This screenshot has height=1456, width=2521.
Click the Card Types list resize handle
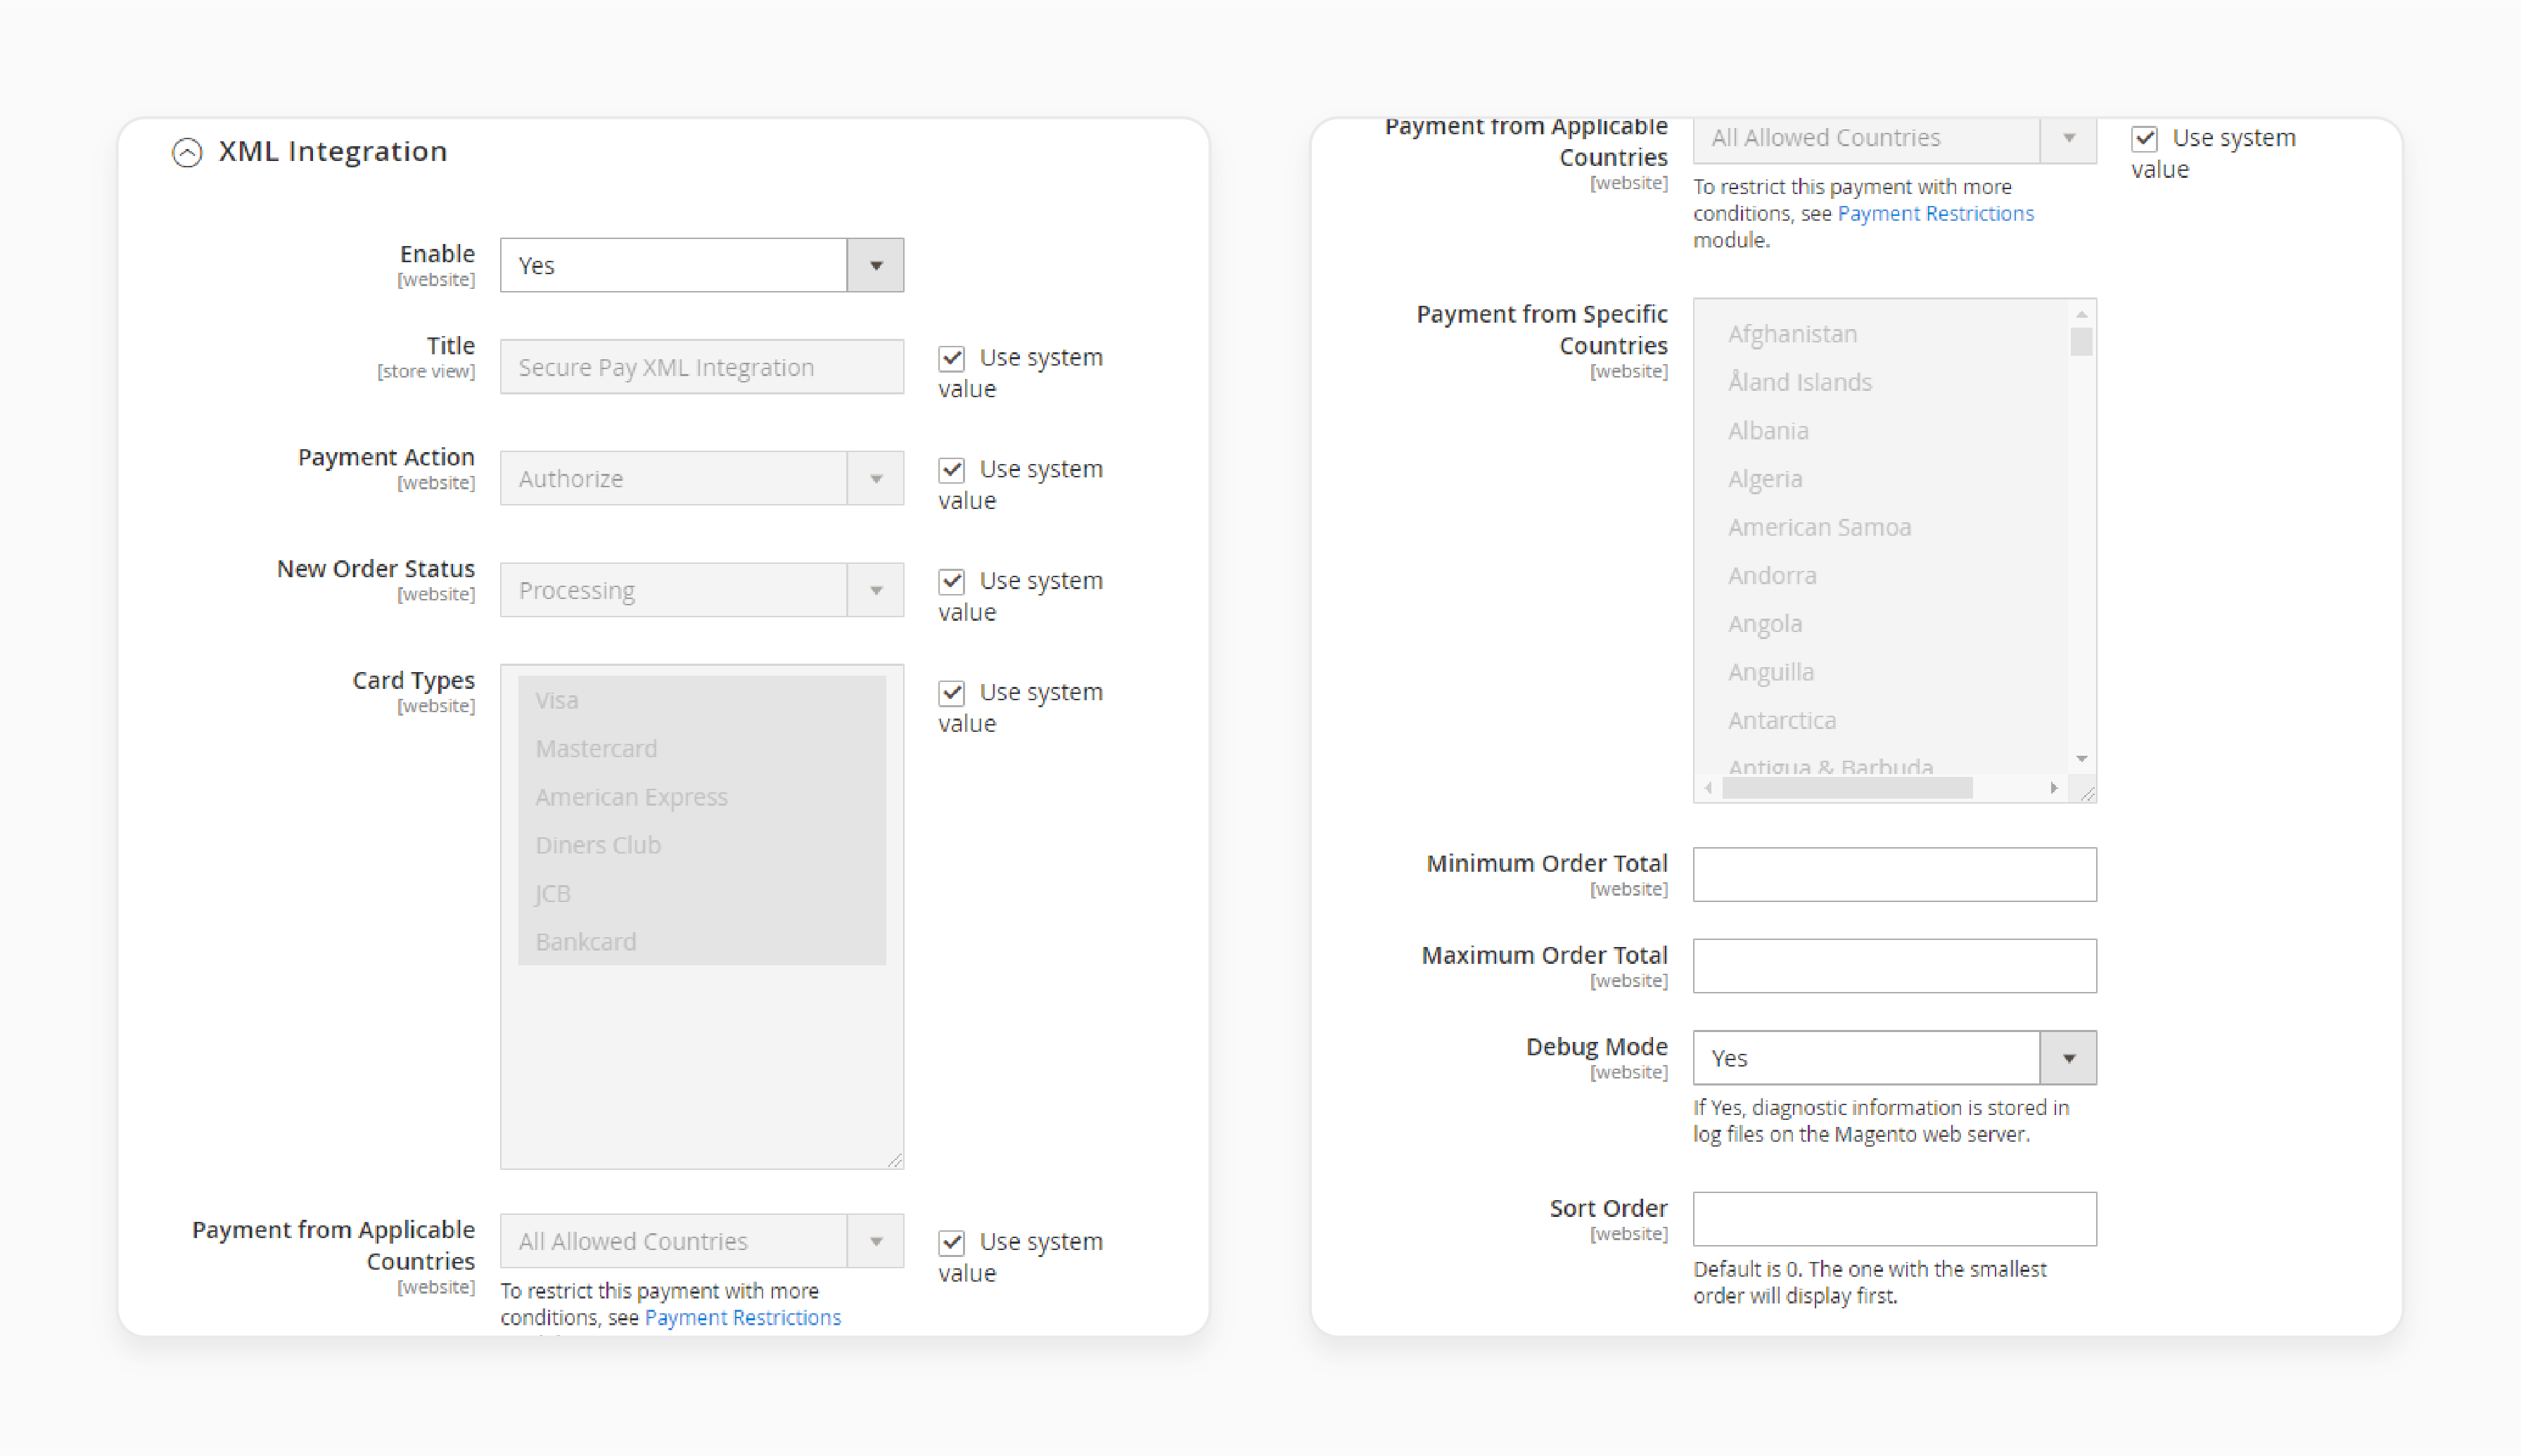pyautogui.click(x=895, y=1160)
